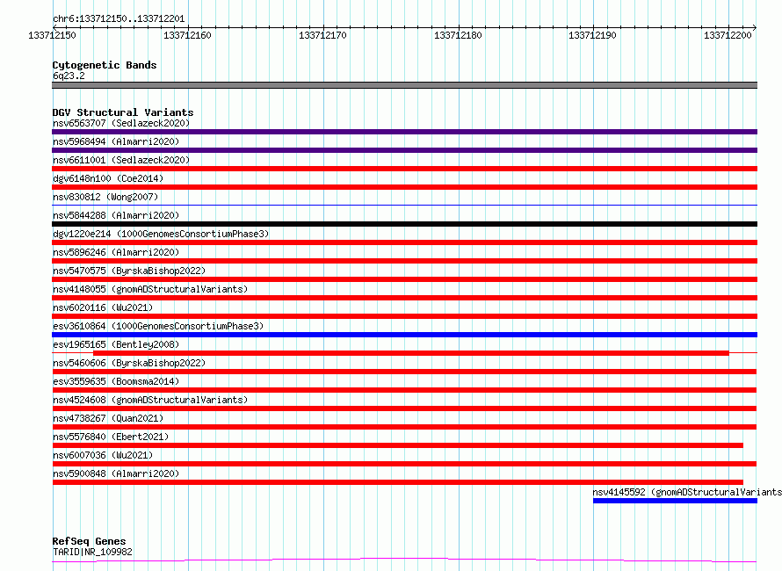This screenshot has height=571, width=782.
Task: Open the nsv5844288 (Almarri2020) label
Action: (x=116, y=215)
